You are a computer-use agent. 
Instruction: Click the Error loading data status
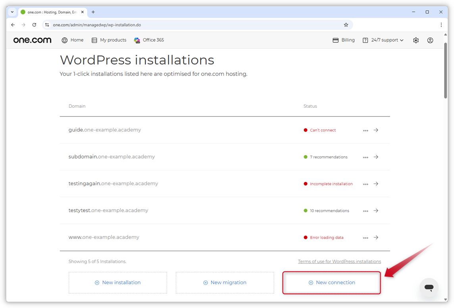pyautogui.click(x=323, y=238)
